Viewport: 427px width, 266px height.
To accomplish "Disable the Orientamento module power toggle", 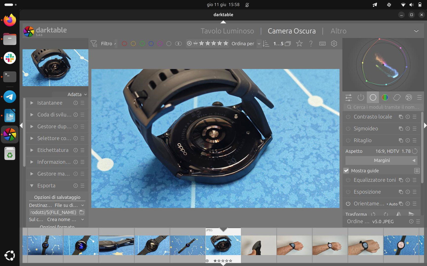I will click(348, 204).
